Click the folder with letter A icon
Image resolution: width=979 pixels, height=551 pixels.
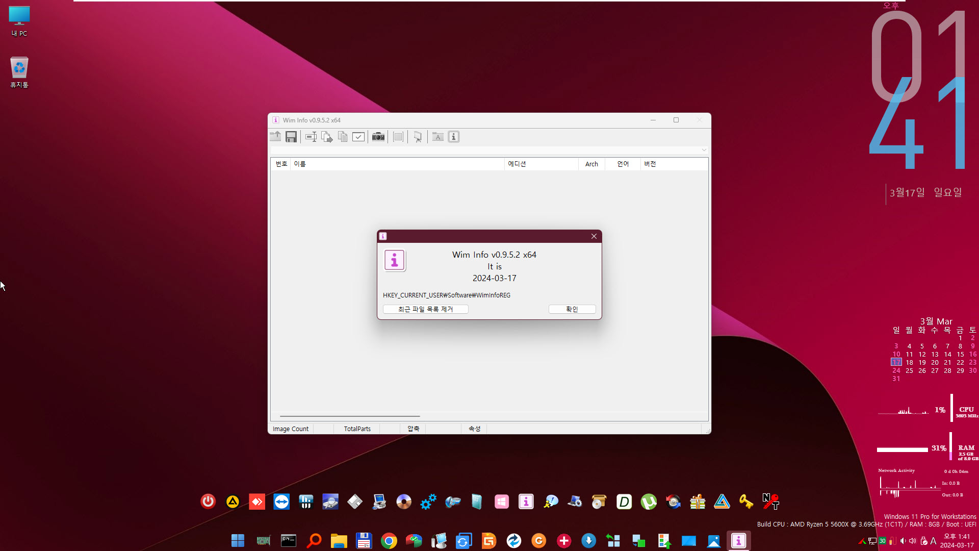(x=437, y=137)
